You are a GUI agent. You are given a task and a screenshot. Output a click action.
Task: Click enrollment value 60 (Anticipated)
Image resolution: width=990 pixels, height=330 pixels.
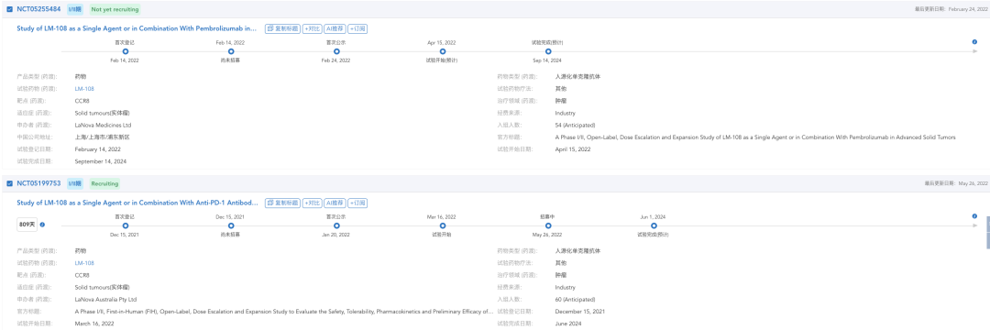[x=575, y=299]
